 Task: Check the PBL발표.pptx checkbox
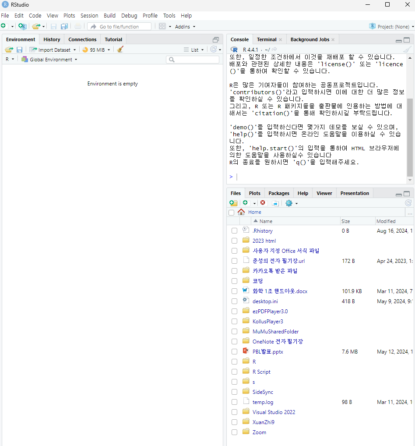click(x=234, y=351)
